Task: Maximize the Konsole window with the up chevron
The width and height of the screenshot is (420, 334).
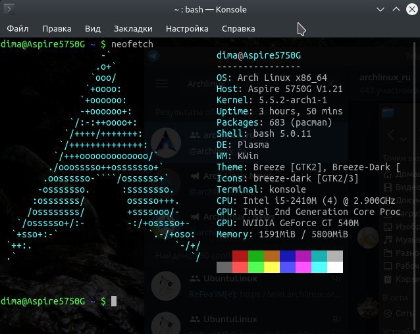Action: pyautogui.click(x=396, y=9)
